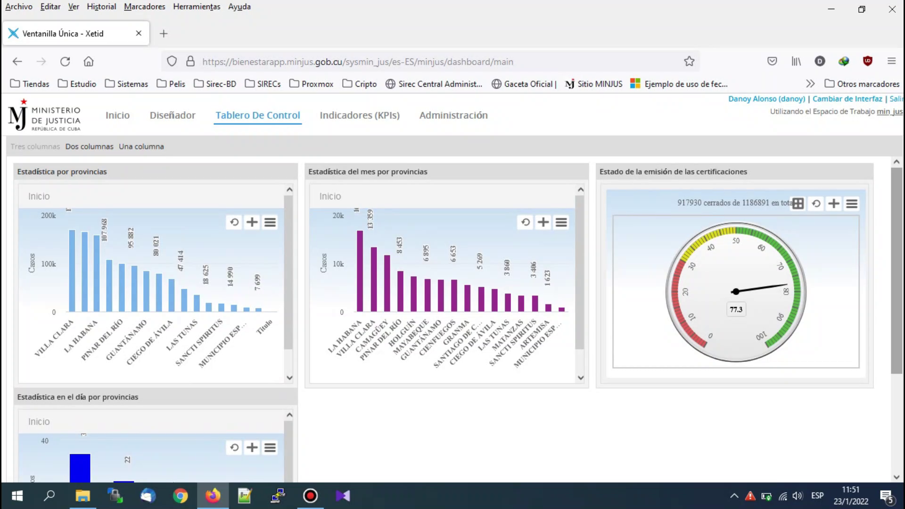Go to Inicio navigation tab
This screenshot has width=905, height=509.
pos(117,115)
